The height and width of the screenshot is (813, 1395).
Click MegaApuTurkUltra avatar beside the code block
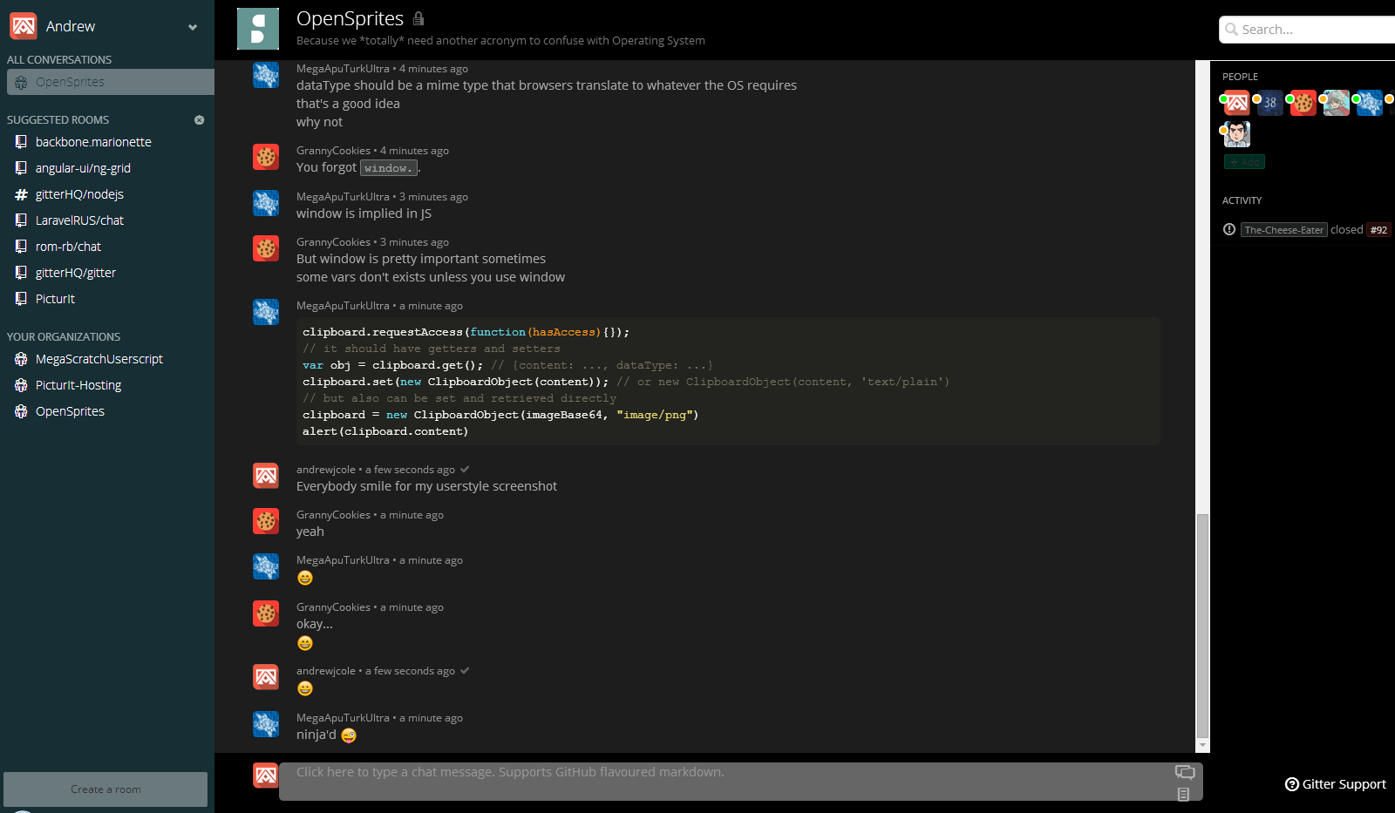[x=266, y=312]
